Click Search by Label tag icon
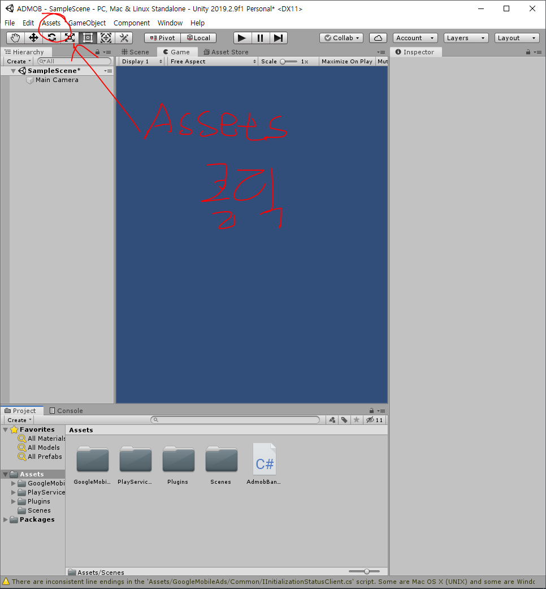Screen dimensions: 546x589 [x=344, y=420]
